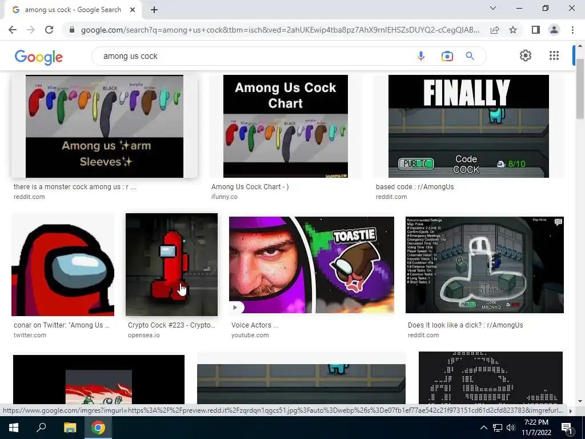The image size is (585, 439).
Task: Open the Windows Start menu
Action: point(14,428)
